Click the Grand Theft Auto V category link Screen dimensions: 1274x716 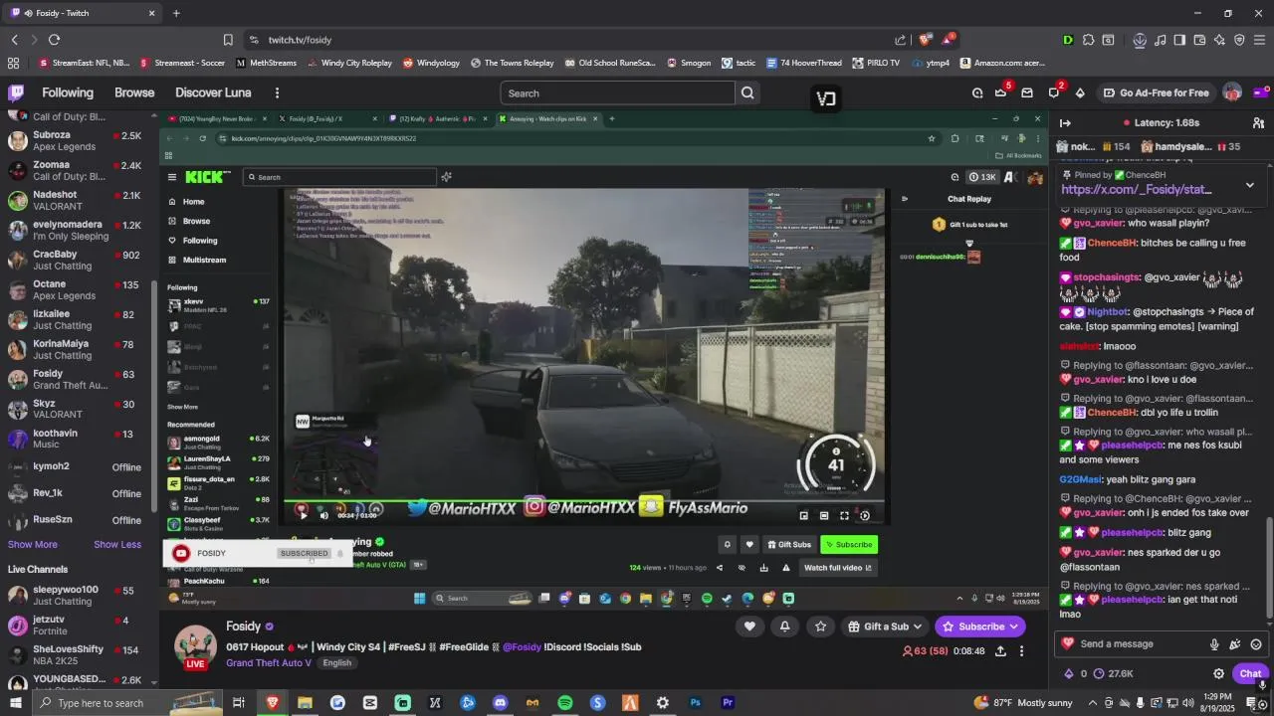pos(269,663)
